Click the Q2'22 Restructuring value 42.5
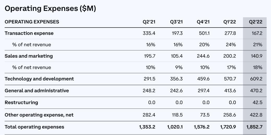This screenshot has width=271, height=135. (257, 103)
